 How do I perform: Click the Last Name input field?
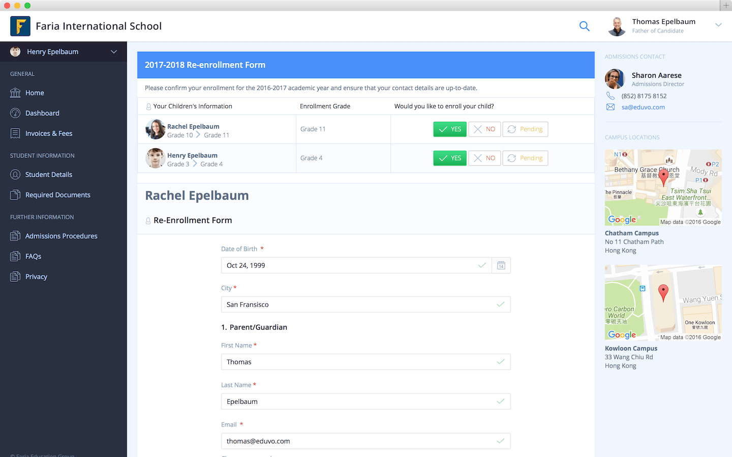366,402
